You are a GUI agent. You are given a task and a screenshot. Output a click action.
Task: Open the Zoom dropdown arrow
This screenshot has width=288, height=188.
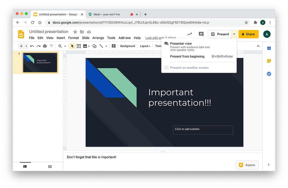coord(65,46)
